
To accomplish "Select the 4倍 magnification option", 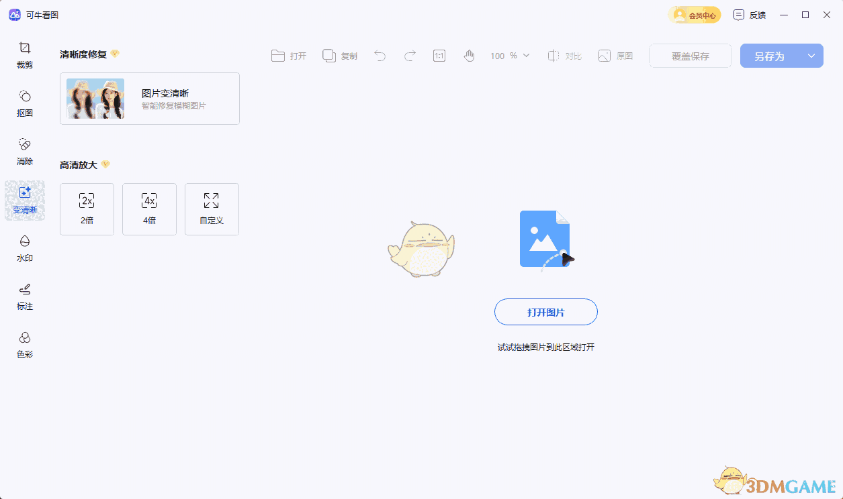I will click(x=149, y=209).
